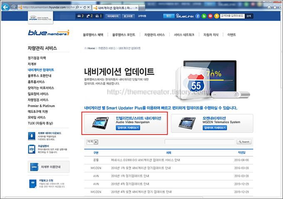Viewport: 283px width, 199px height.
Task: Select TUIX (자동차 튜닝) in the sidebar
Action: tap(40, 123)
